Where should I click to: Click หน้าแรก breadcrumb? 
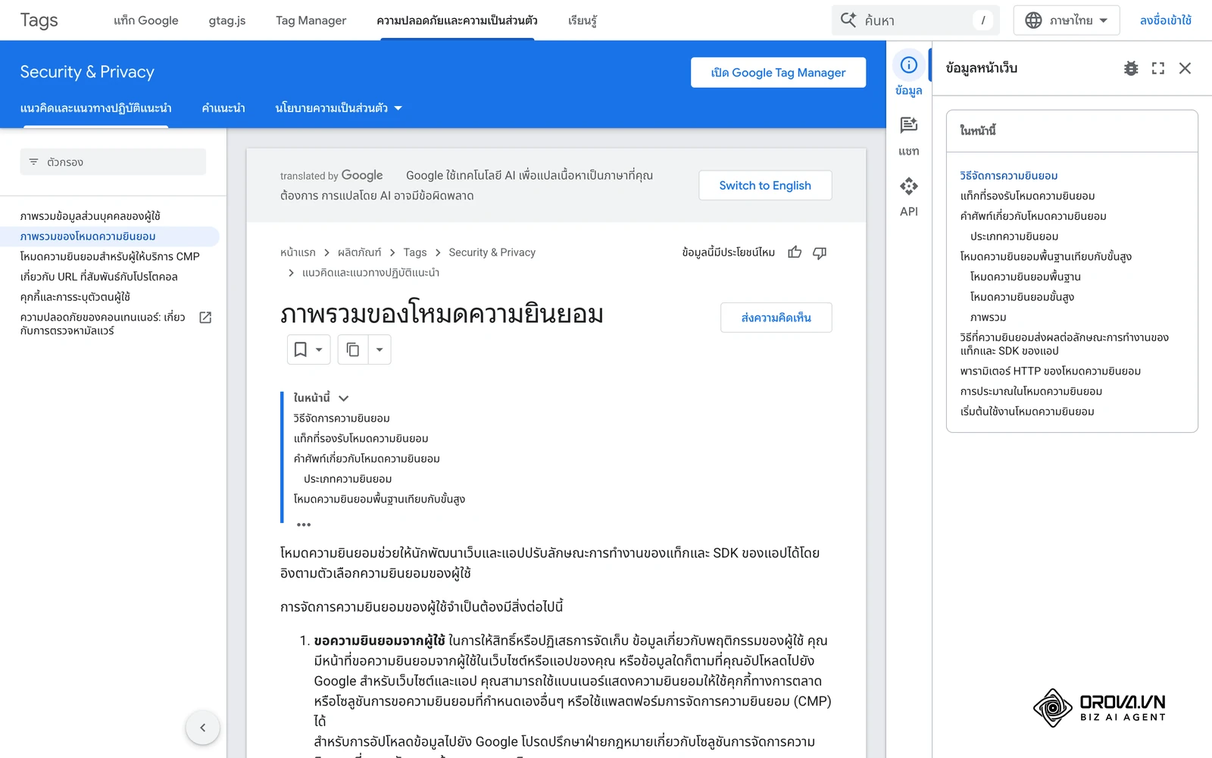click(x=298, y=252)
